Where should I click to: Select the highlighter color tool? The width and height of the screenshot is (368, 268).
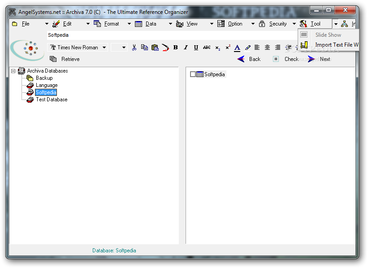[247, 48]
